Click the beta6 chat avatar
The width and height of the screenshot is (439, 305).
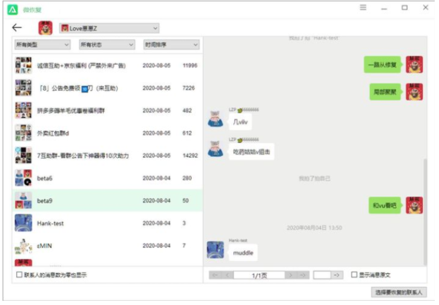[24, 178]
